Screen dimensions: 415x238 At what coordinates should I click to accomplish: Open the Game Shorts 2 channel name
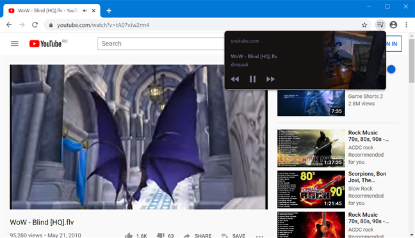(365, 96)
